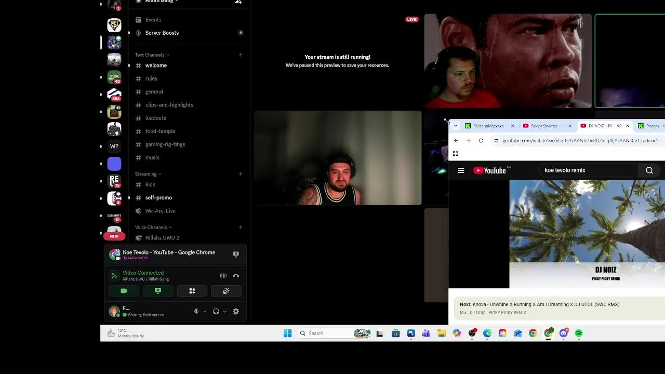The height and width of the screenshot is (374, 665).
Task: Toggle the Discord camera button
Action: [x=124, y=291]
